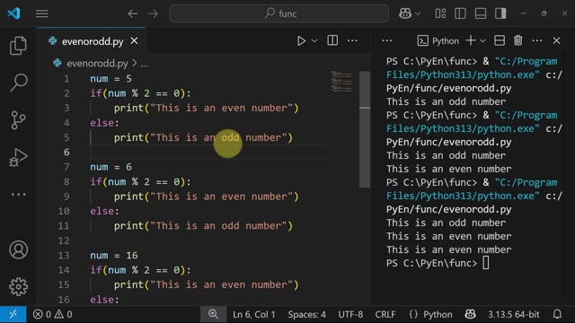
Task: Open terminal More Actions ellipsis
Action: 537,40
